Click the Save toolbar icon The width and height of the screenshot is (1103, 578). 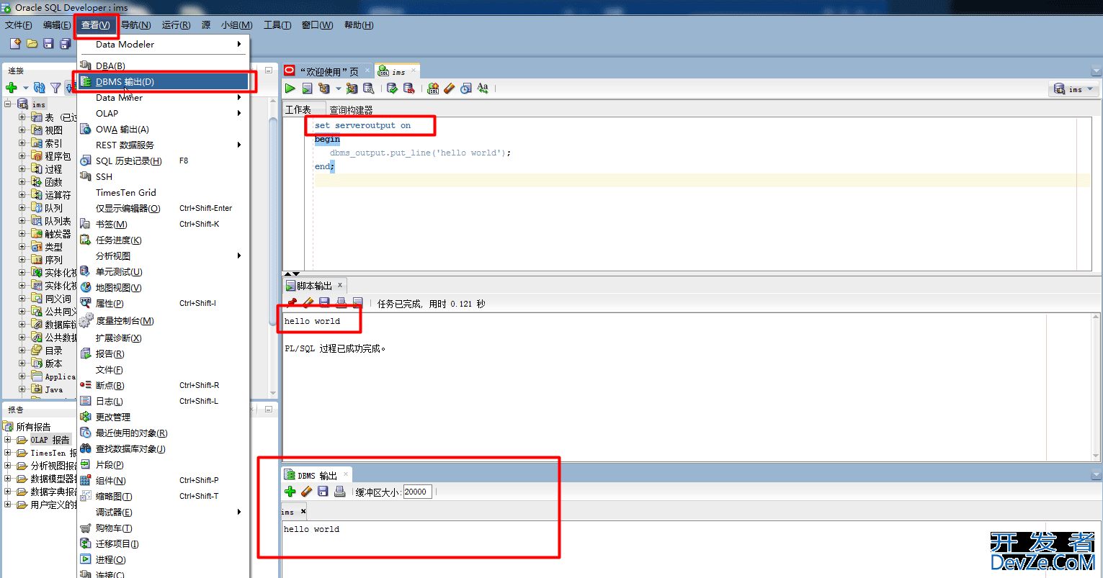tap(48, 43)
